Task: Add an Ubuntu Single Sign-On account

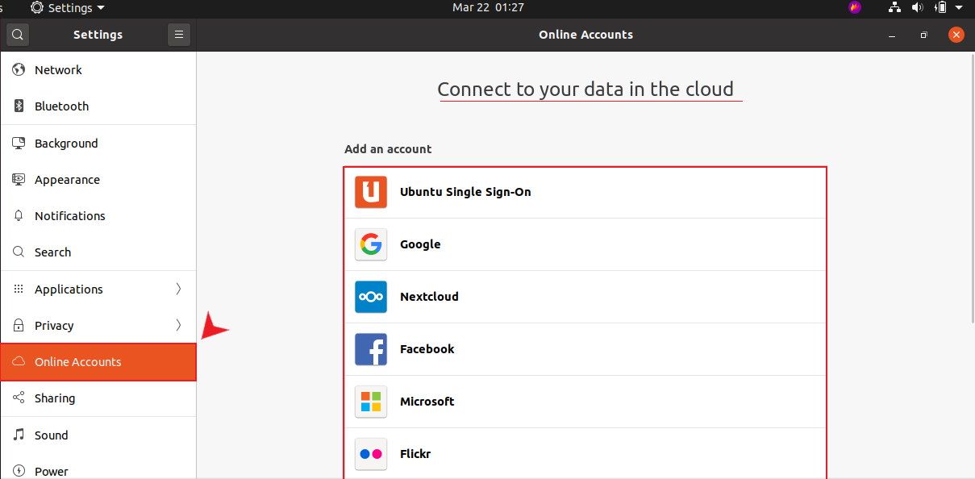Action: pos(585,192)
